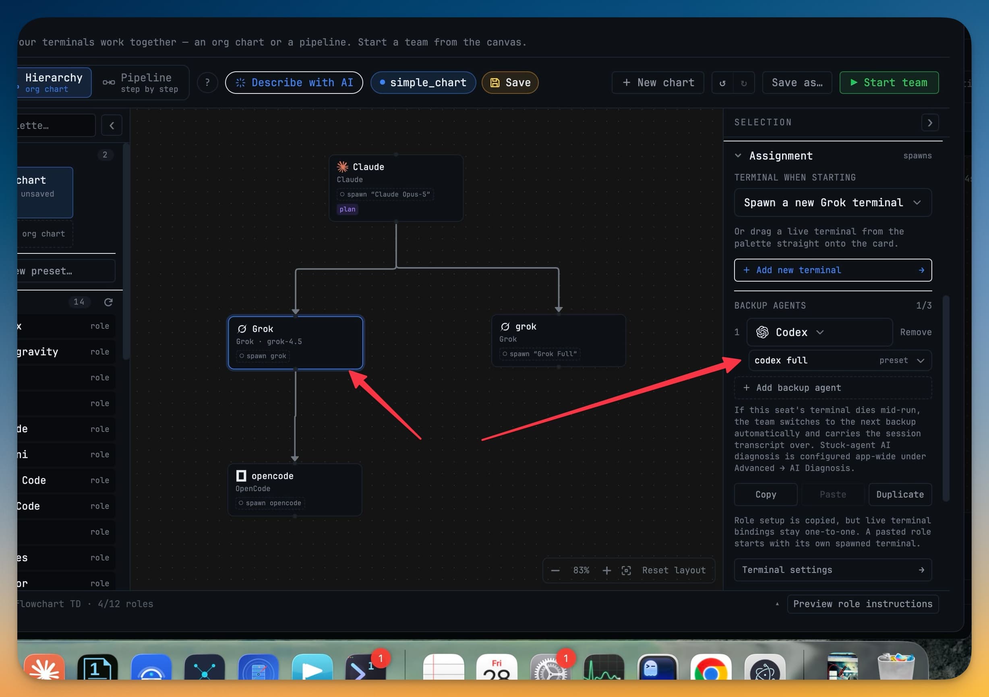989x697 pixels.
Task: Select the dashed org chart card in the palette
Action: pos(45,234)
